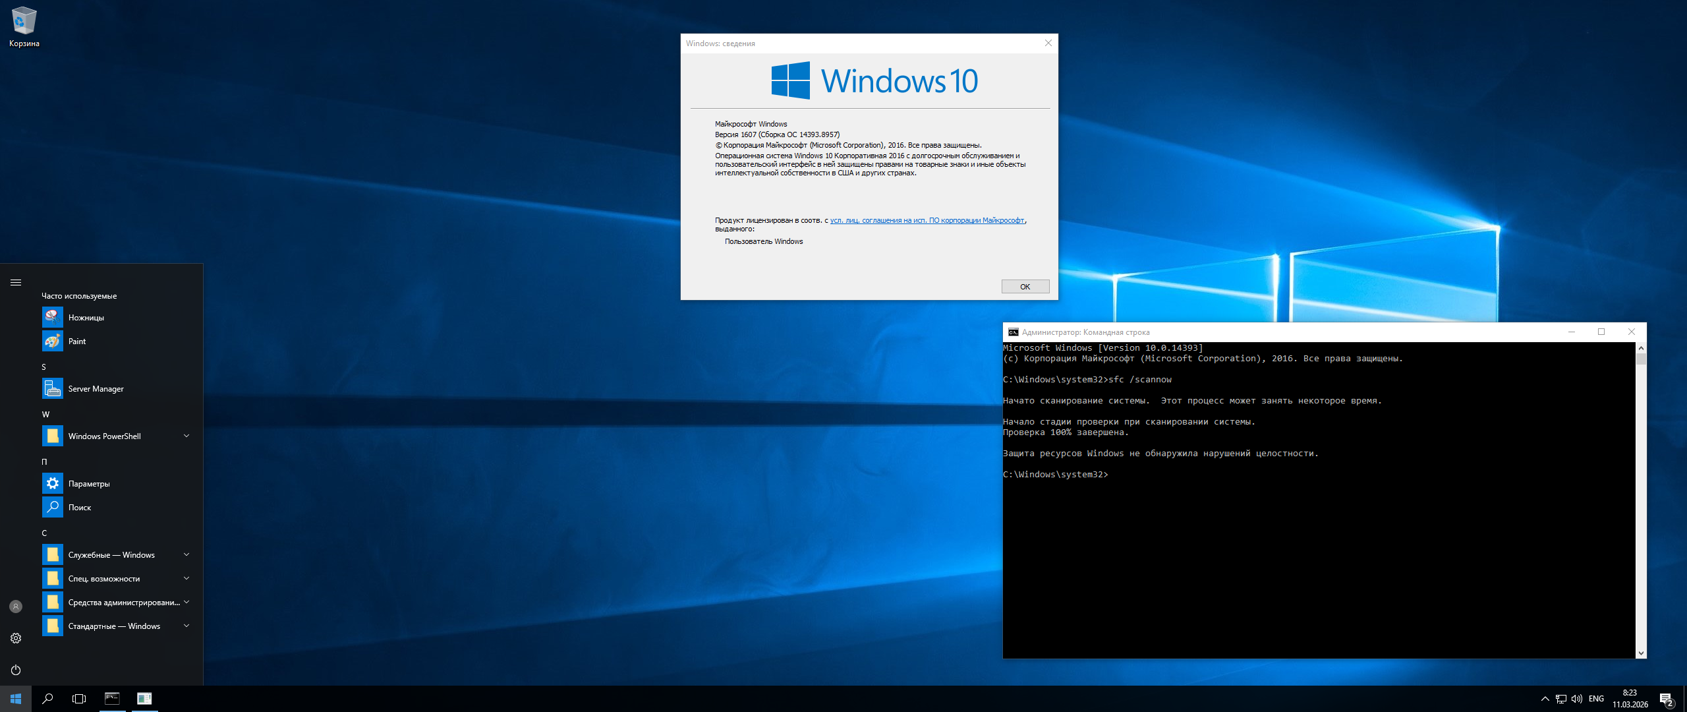Launch Snipping Tool (Ножницы) from Start
The width and height of the screenshot is (1687, 712).
click(x=86, y=318)
